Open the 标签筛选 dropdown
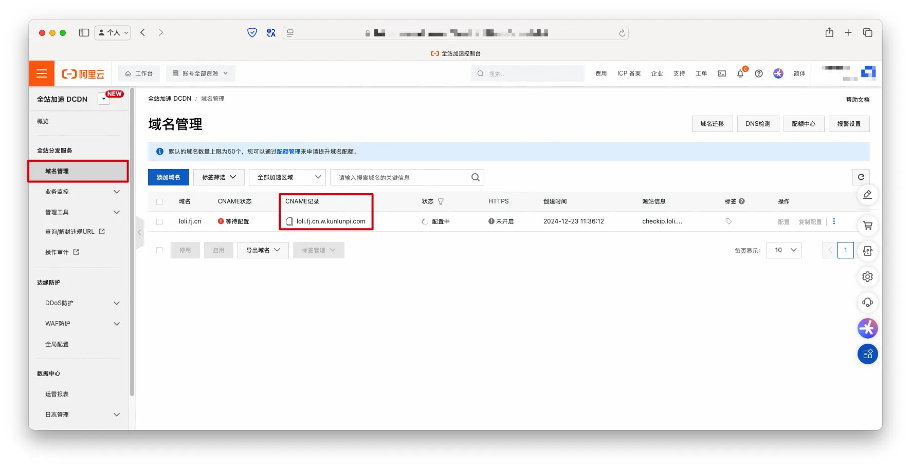The height and width of the screenshot is (468, 911). [x=218, y=177]
